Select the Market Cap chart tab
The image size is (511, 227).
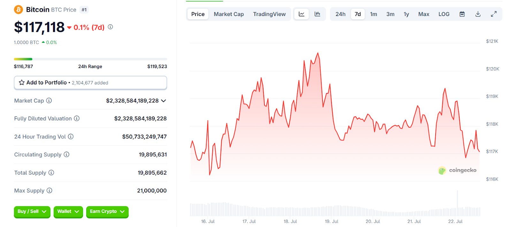pos(229,14)
